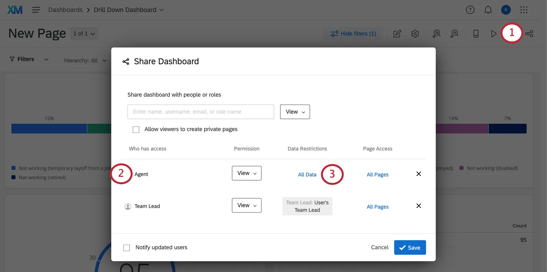Click the Dashboards breadcrumb
The height and width of the screenshot is (272, 547).
[65, 10]
